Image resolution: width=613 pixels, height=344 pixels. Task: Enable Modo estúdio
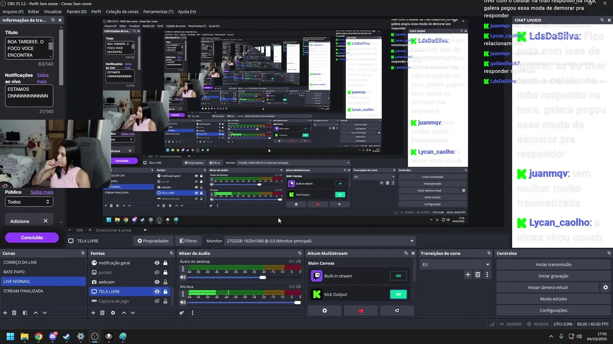(x=553, y=299)
